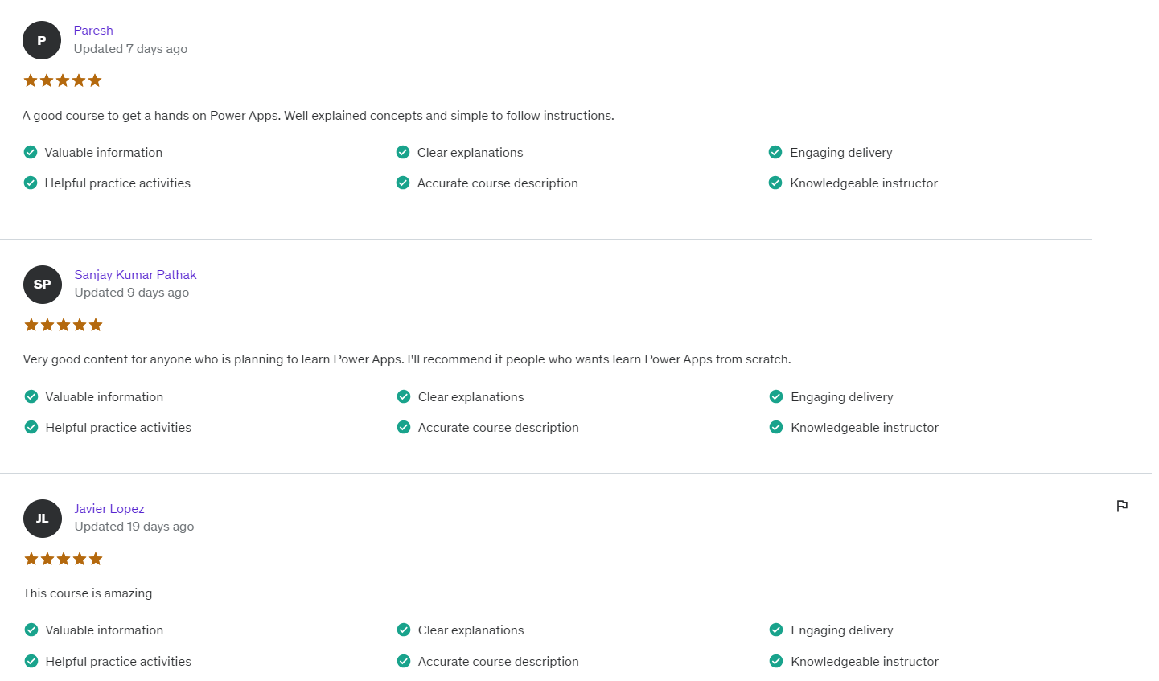Image resolution: width=1159 pixels, height=681 pixels.
Task: Click the check icon beside Sanjay's Clear explanations
Action: pyautogui.click(x=404, y=396)
